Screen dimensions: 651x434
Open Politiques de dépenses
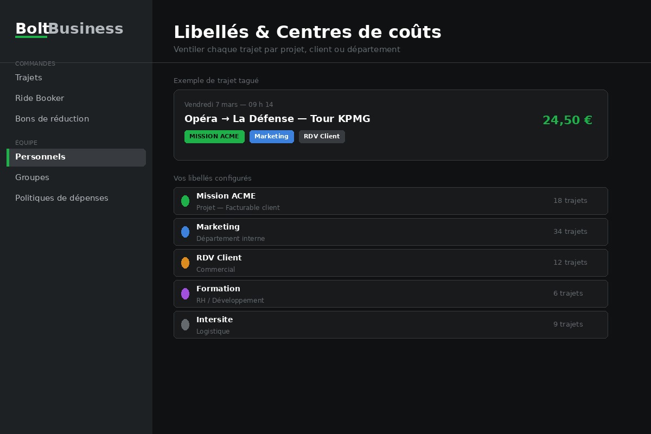[61, 198]
